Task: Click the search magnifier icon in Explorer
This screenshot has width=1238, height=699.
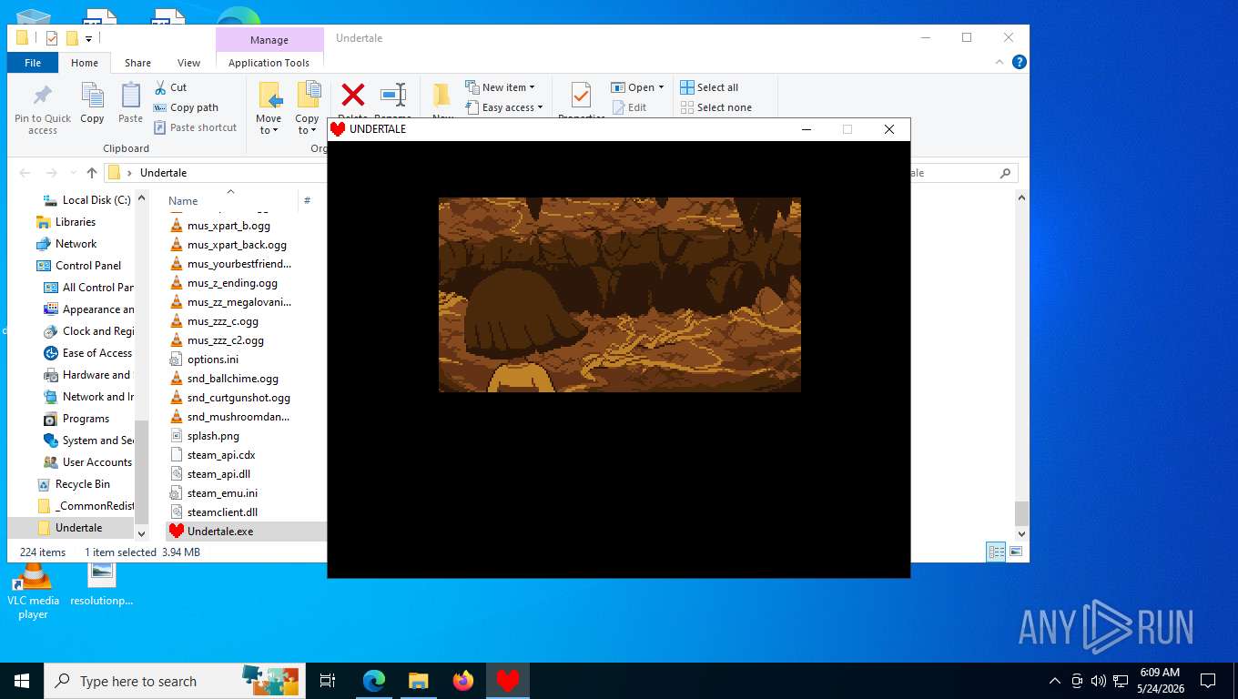Action: 1005,173
